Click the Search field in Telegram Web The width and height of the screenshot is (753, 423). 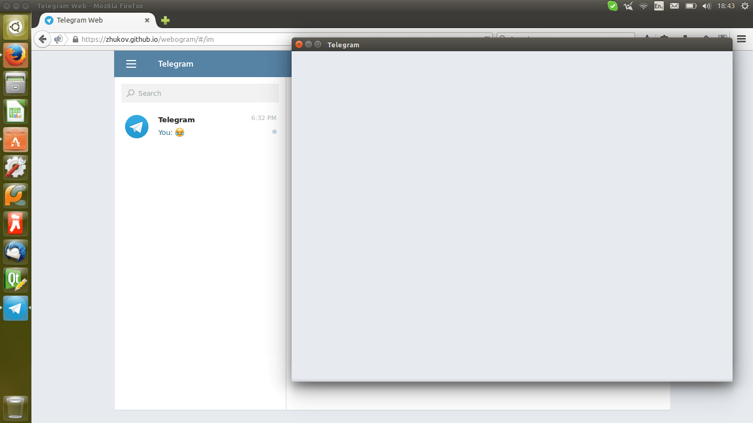coord(200,93)
